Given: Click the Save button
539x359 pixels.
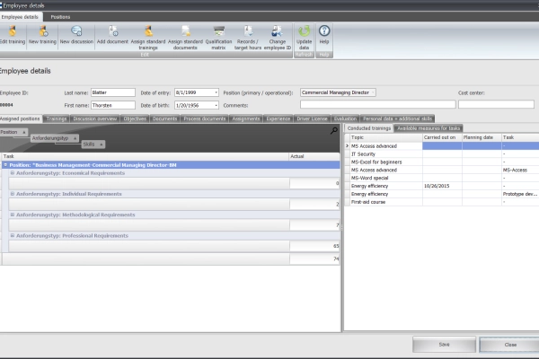Looking at the screenshot, I should [444, 344].
